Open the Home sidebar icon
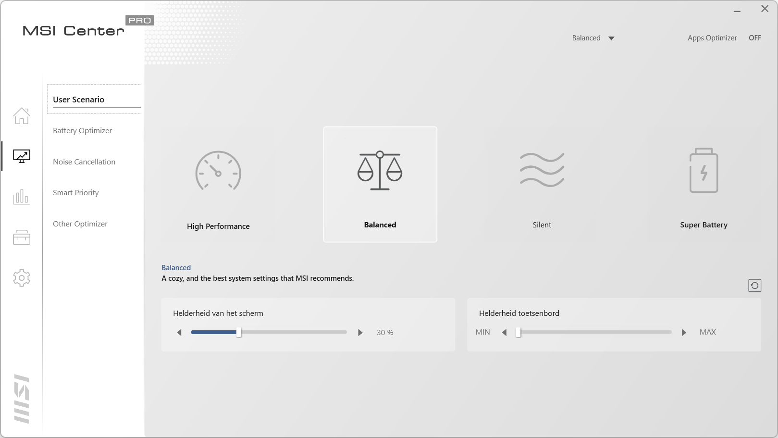Viewport: 778px width, 438px height. [x=22, y=116]
